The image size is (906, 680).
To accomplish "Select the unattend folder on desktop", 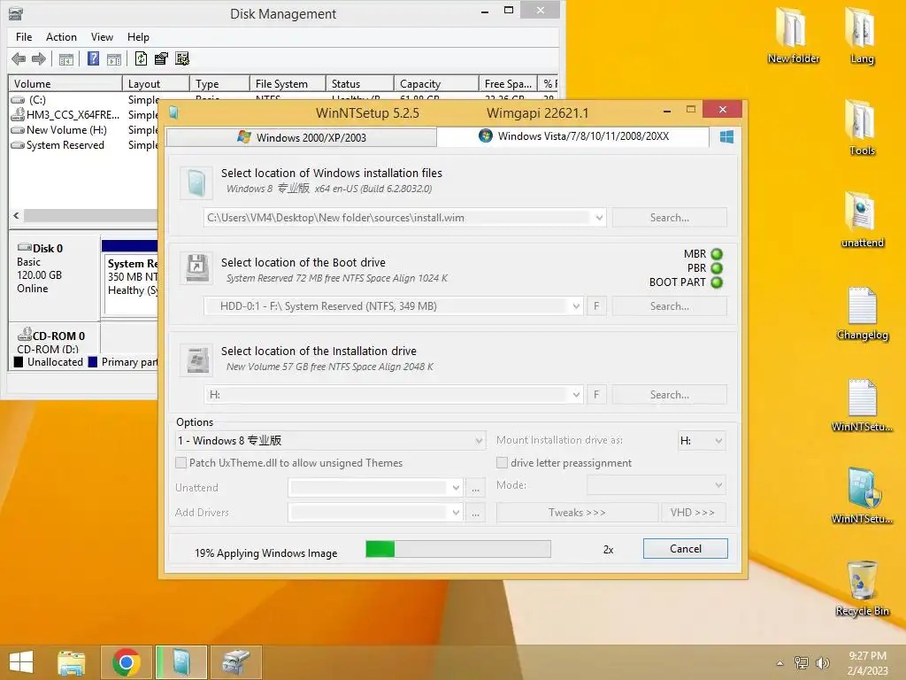I will (x=862, y=220).
